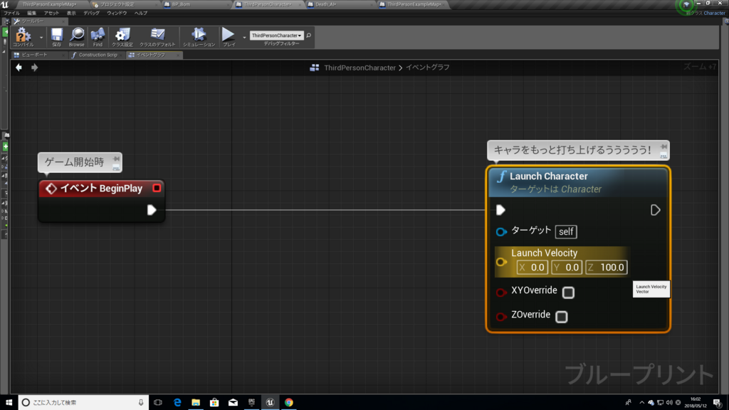729x410 pixels.
Task: Click the Launch Velocity X value field
Action: coord(533,268)
